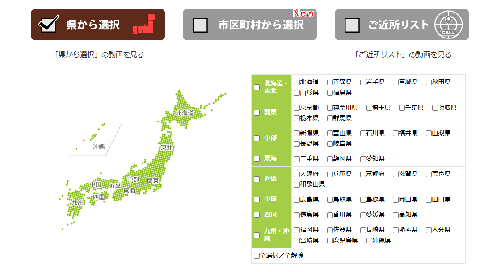Check 北海道 prefecture checkbox
The width and height of the screenshot is (488, 272).
(297, 82)
